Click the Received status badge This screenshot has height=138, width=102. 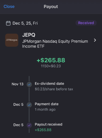86,23
